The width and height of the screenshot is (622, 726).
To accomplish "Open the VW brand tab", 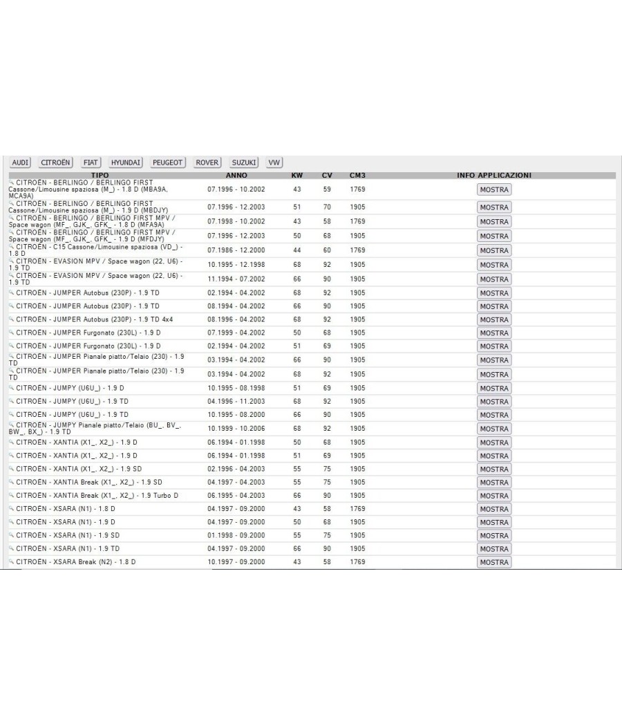I will (x=274, y=162).
